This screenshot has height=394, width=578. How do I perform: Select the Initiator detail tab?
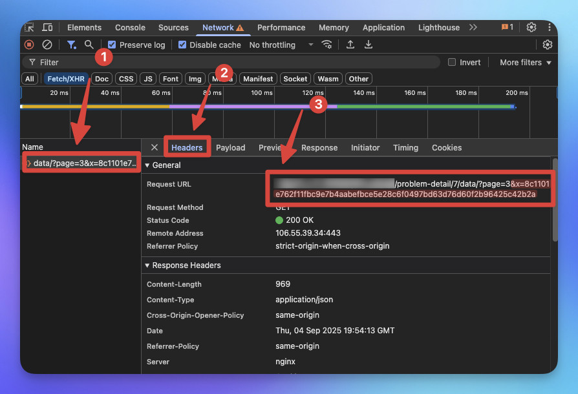[365, 148]
